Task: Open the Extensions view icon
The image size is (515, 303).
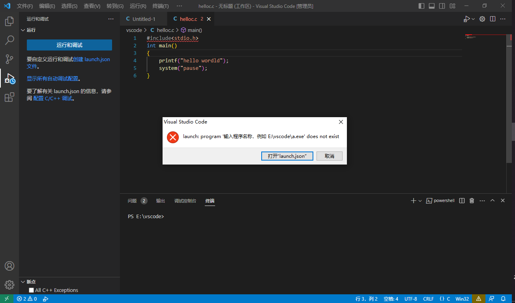Action: point(9,97)
